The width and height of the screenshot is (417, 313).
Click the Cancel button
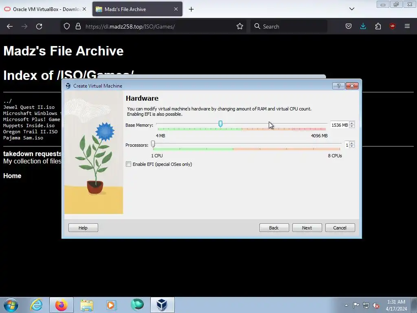(340, 227)
